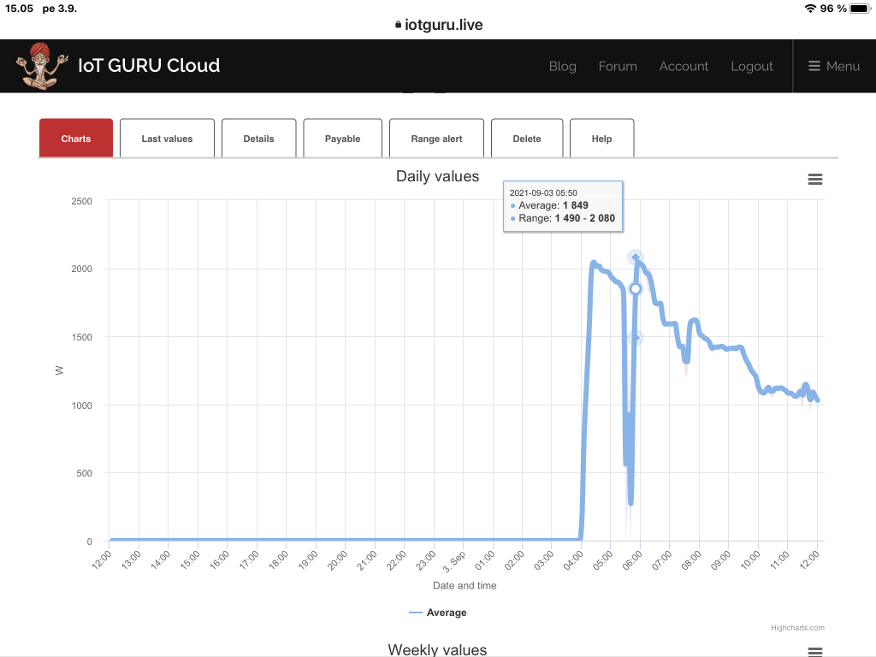Click the 06:00 x-axis label

coord(632,559)
